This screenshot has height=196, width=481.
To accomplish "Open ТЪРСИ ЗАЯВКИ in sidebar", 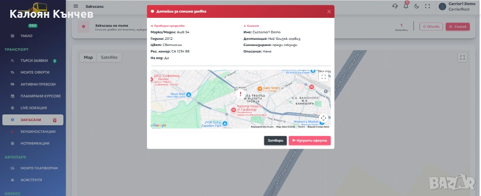I will pyautogui.click(x=33, y=60).
